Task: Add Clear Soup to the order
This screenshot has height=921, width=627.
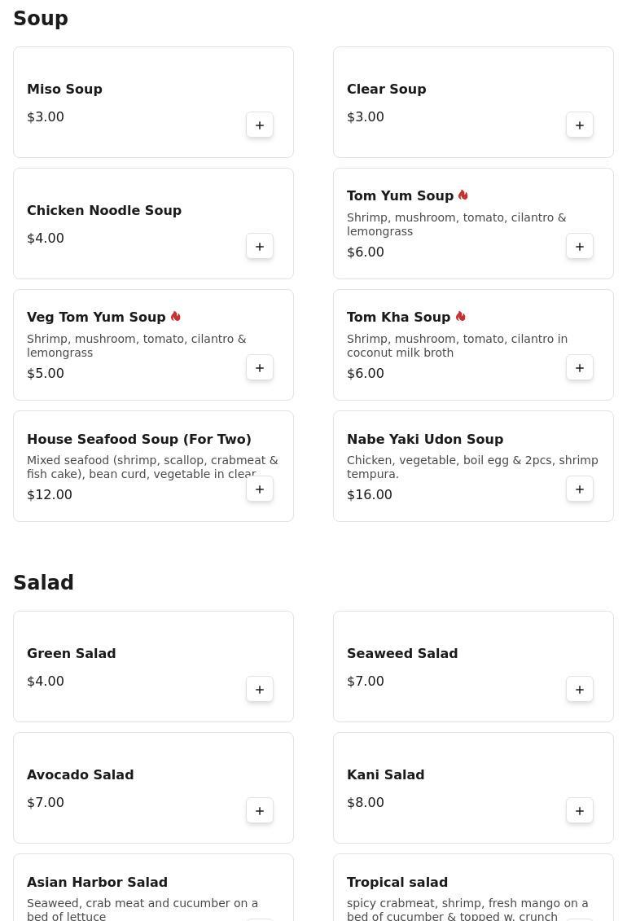Action: point(580,125)
